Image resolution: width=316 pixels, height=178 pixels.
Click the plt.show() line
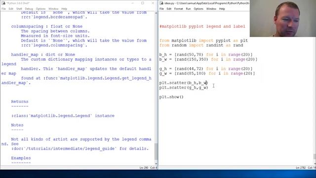click(171, 97)
